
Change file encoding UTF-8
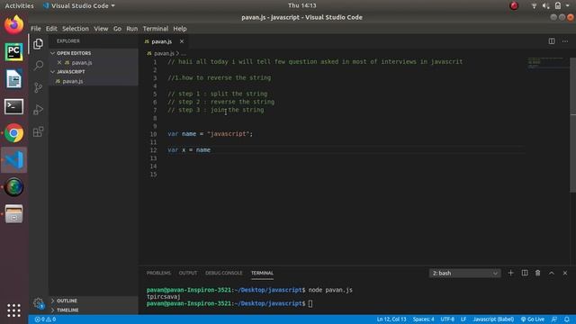[447, 319]
